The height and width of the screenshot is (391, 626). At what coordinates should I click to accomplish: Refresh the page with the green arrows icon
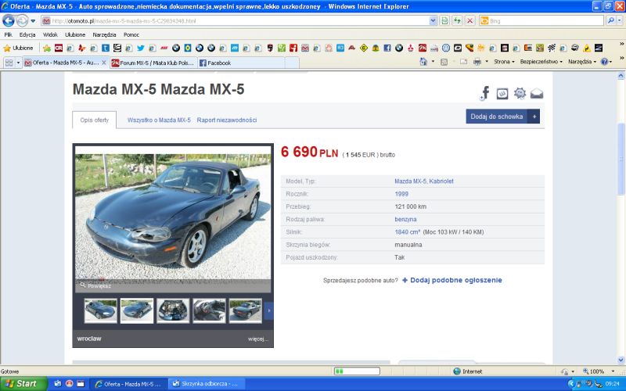pos(457,21)
